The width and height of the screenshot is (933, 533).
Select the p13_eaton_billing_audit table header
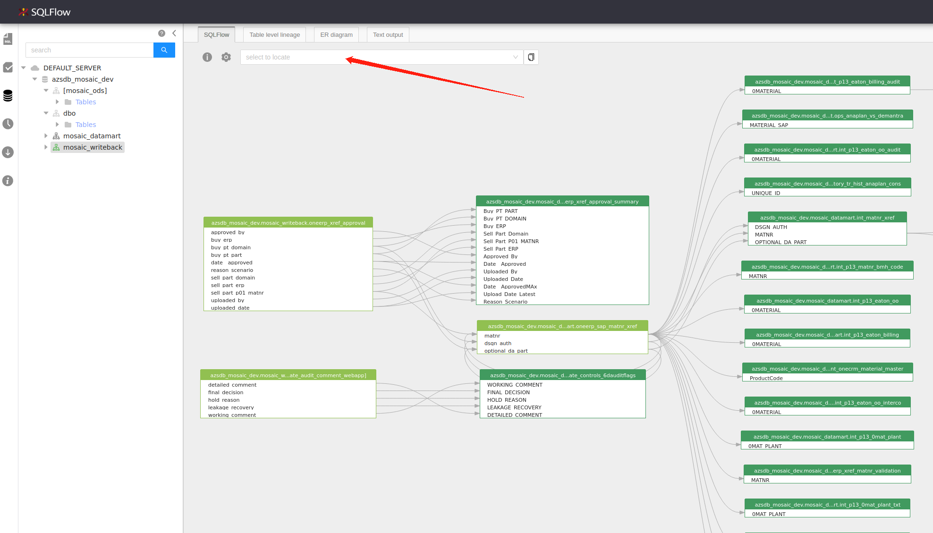pyautogui.click(x=827, y=82)
